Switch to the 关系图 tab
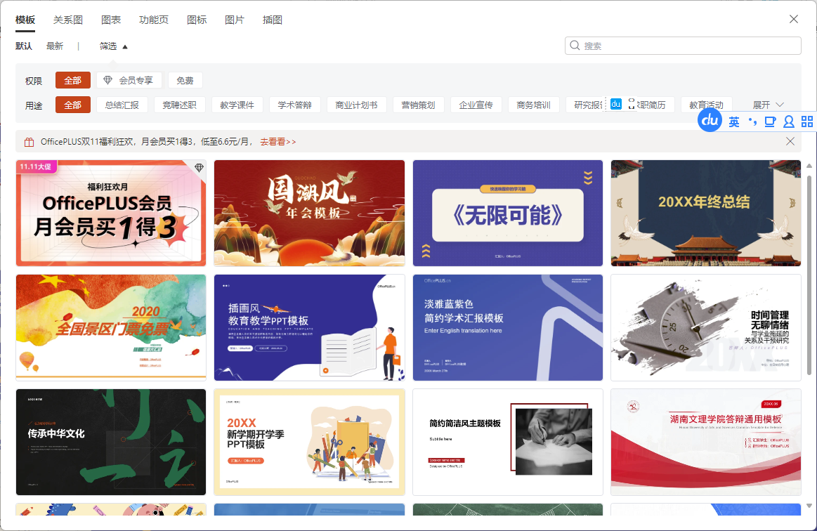Image resolution: width=817 pixels, height=531 pixels. pyautogui.click(x=67, y=20)
